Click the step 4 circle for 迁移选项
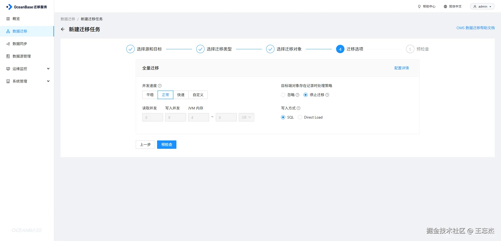The height and width of the screenshot is (241, 501). (x=340, y=49)
